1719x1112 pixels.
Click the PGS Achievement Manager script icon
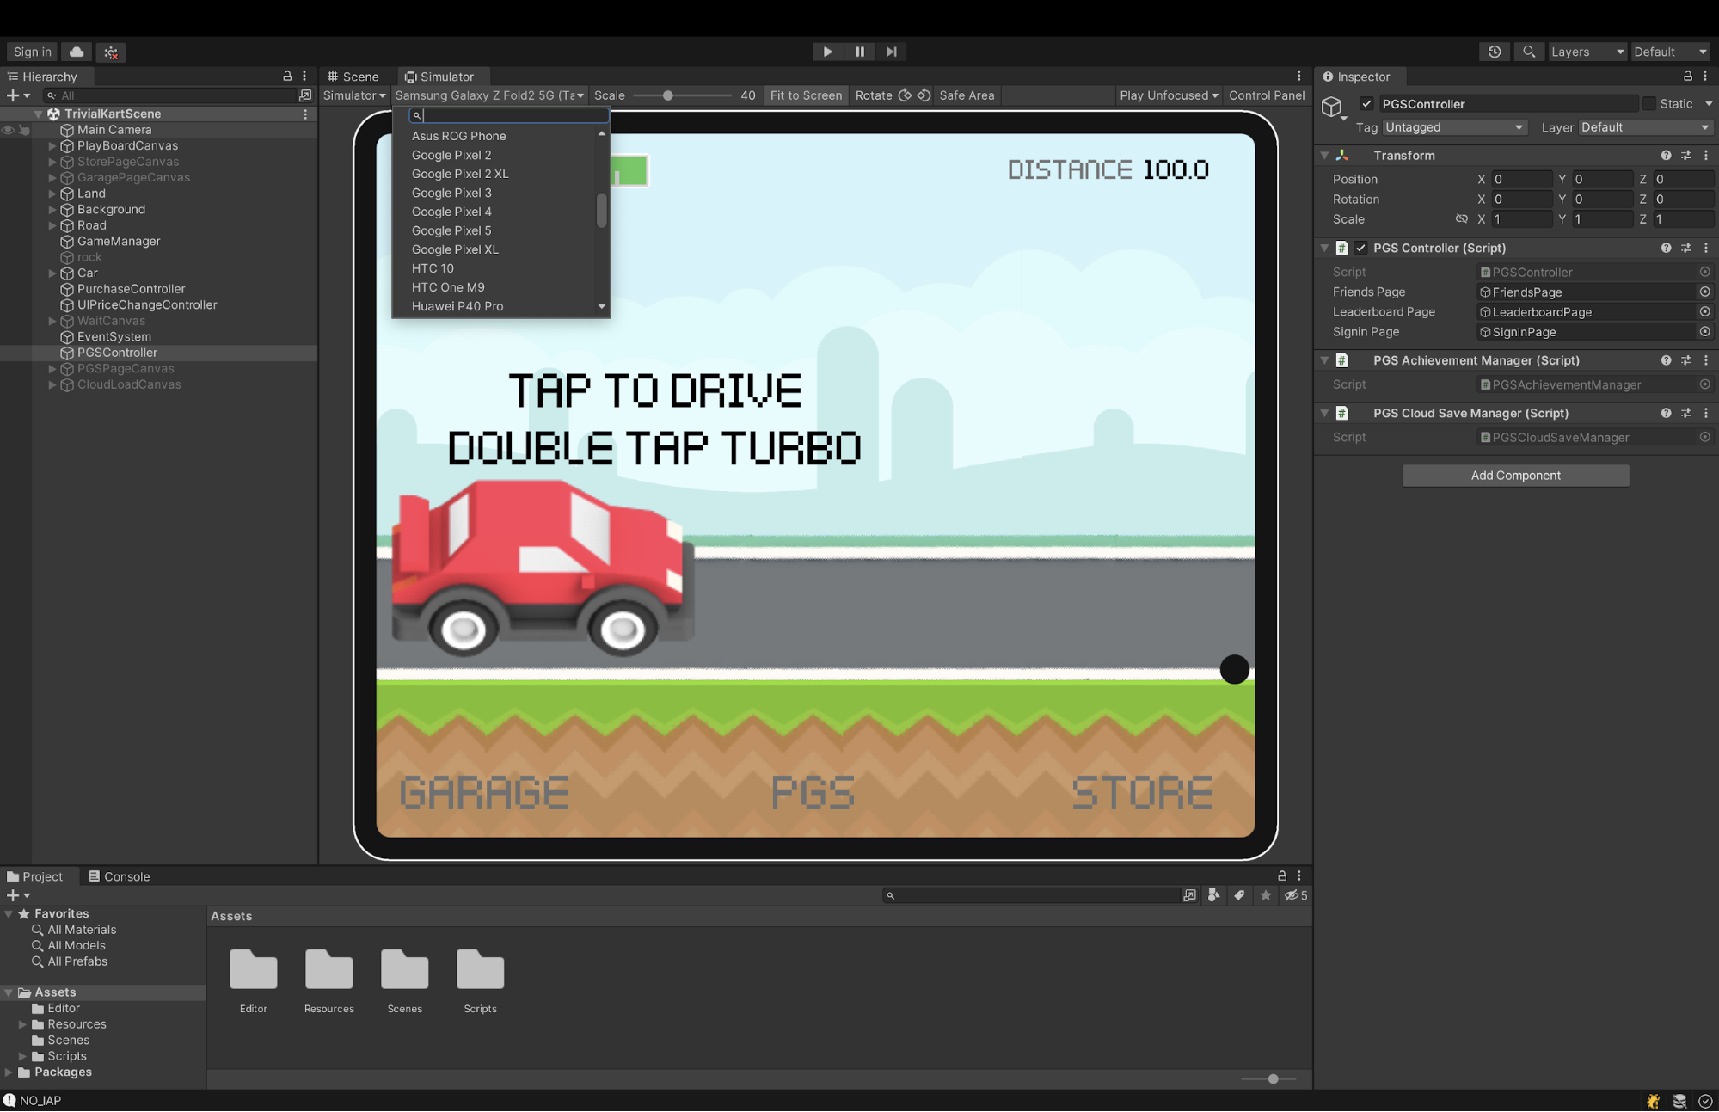[x=1343, y=359]
